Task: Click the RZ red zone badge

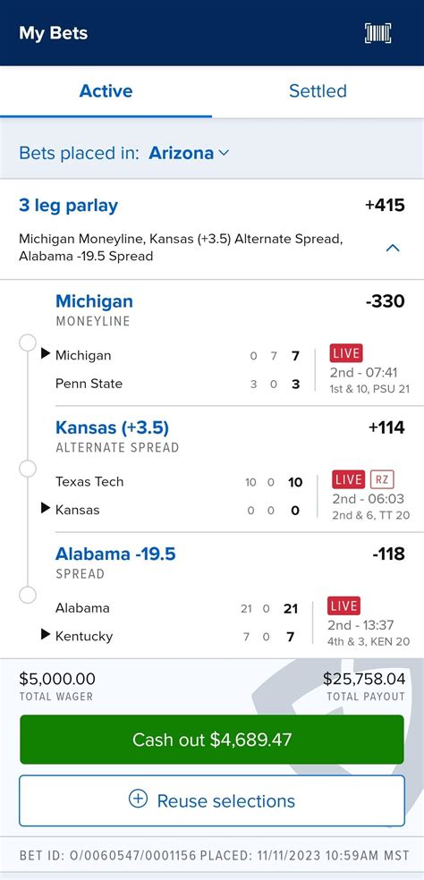Action: point(382,480)
